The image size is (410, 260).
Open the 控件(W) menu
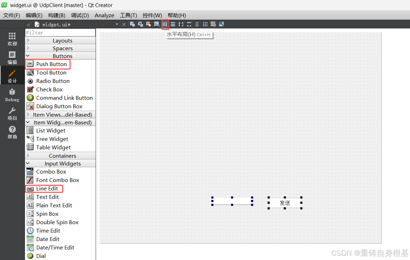(152, 15)
